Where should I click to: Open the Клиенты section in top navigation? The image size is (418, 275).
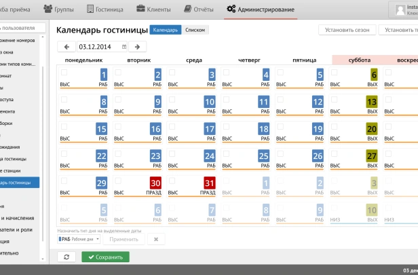point(155,10)
